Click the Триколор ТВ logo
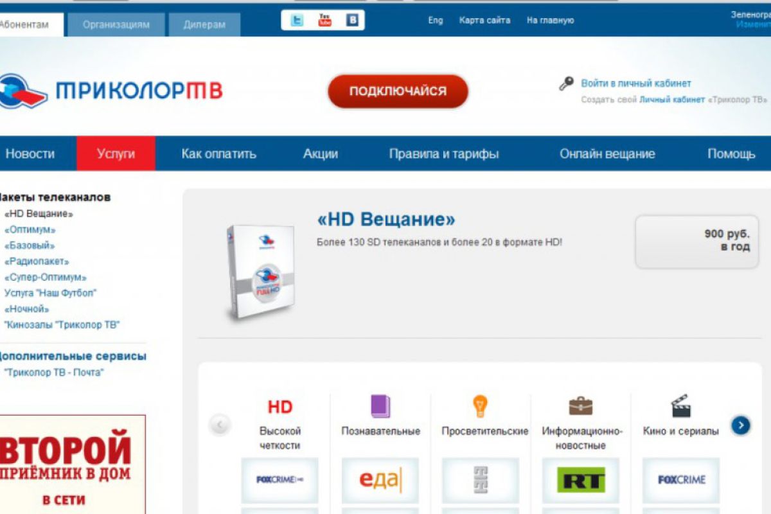The height and width of the screenshot is (514, 771). click(111, 91)
